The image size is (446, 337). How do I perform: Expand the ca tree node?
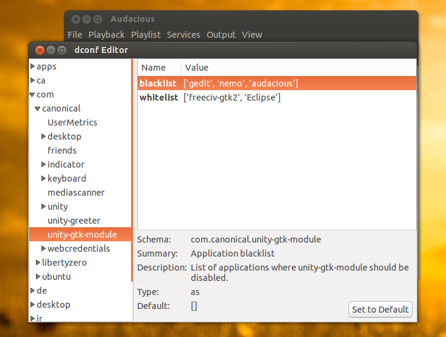coord(33,80)
